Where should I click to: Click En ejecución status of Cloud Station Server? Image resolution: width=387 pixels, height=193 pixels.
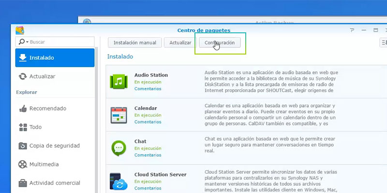coord(148,181)
